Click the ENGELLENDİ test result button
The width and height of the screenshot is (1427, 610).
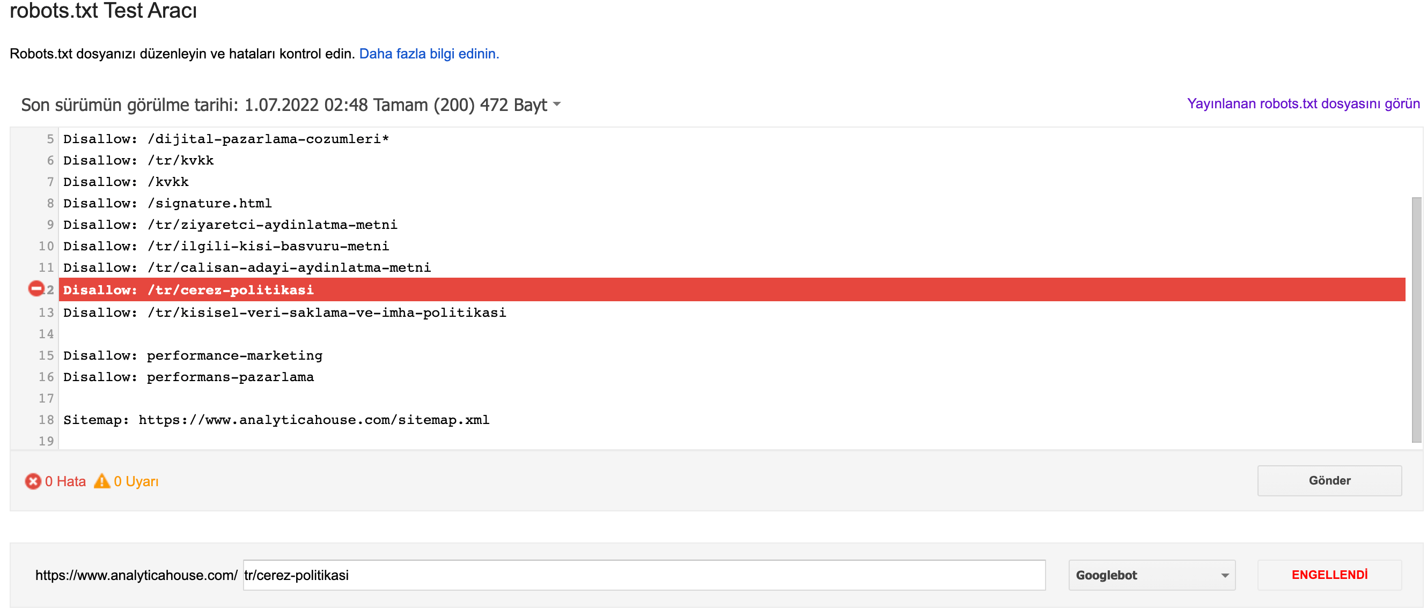[x=1329, y=575]
